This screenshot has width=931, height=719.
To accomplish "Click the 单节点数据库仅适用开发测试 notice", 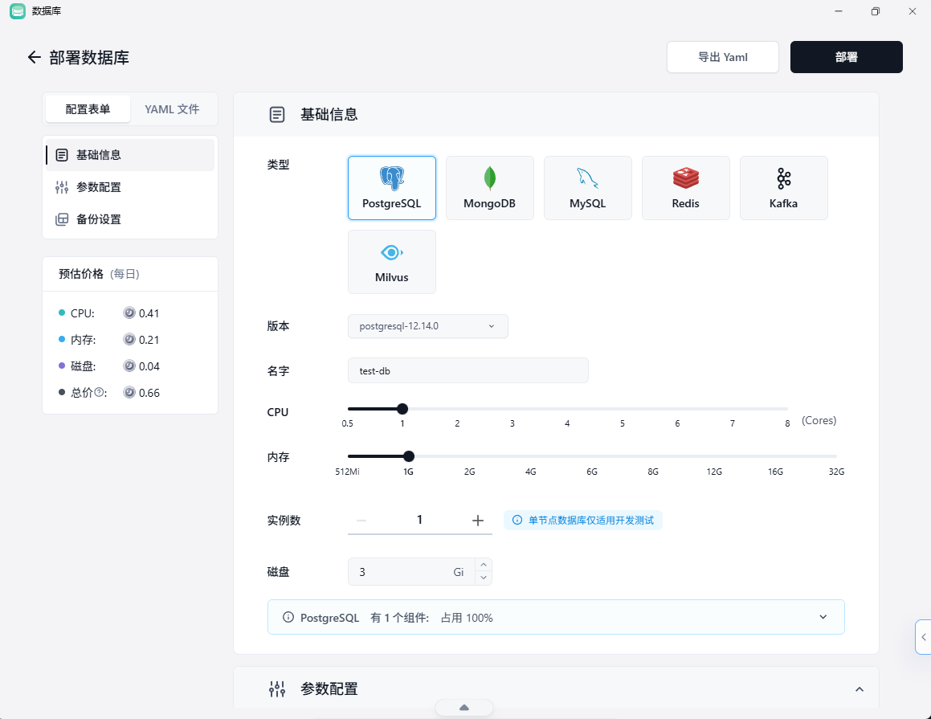I will 583,520.
